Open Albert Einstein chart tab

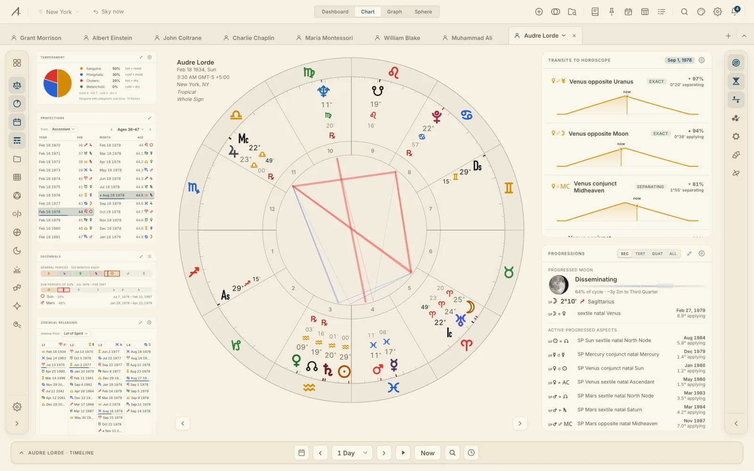107,38
